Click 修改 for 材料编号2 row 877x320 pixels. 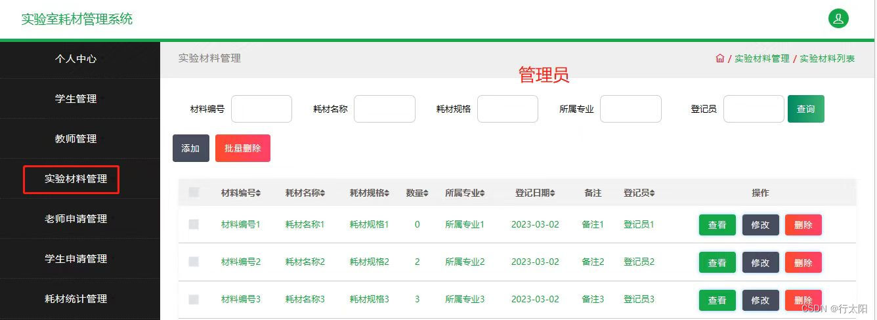click(761, 262)
